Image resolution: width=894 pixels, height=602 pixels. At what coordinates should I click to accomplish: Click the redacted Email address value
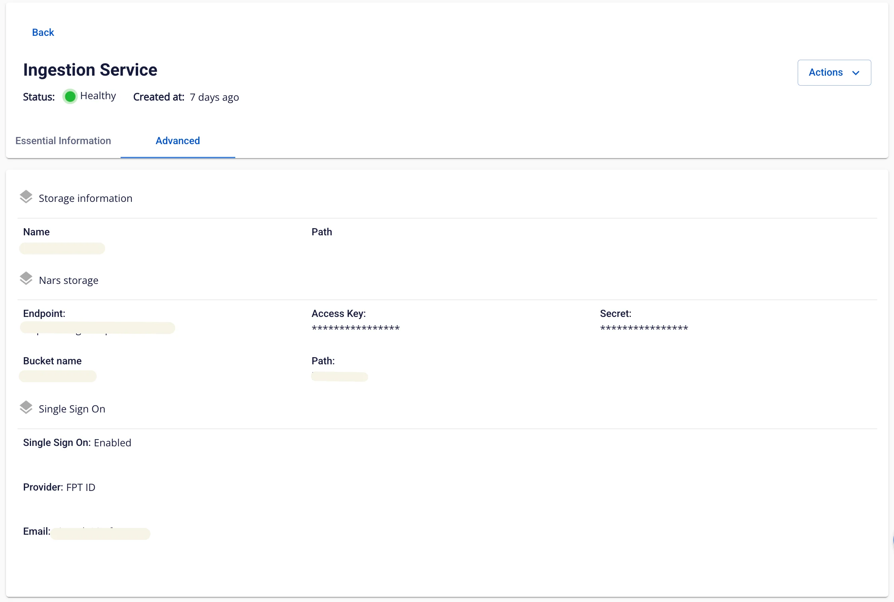[100, 534]
